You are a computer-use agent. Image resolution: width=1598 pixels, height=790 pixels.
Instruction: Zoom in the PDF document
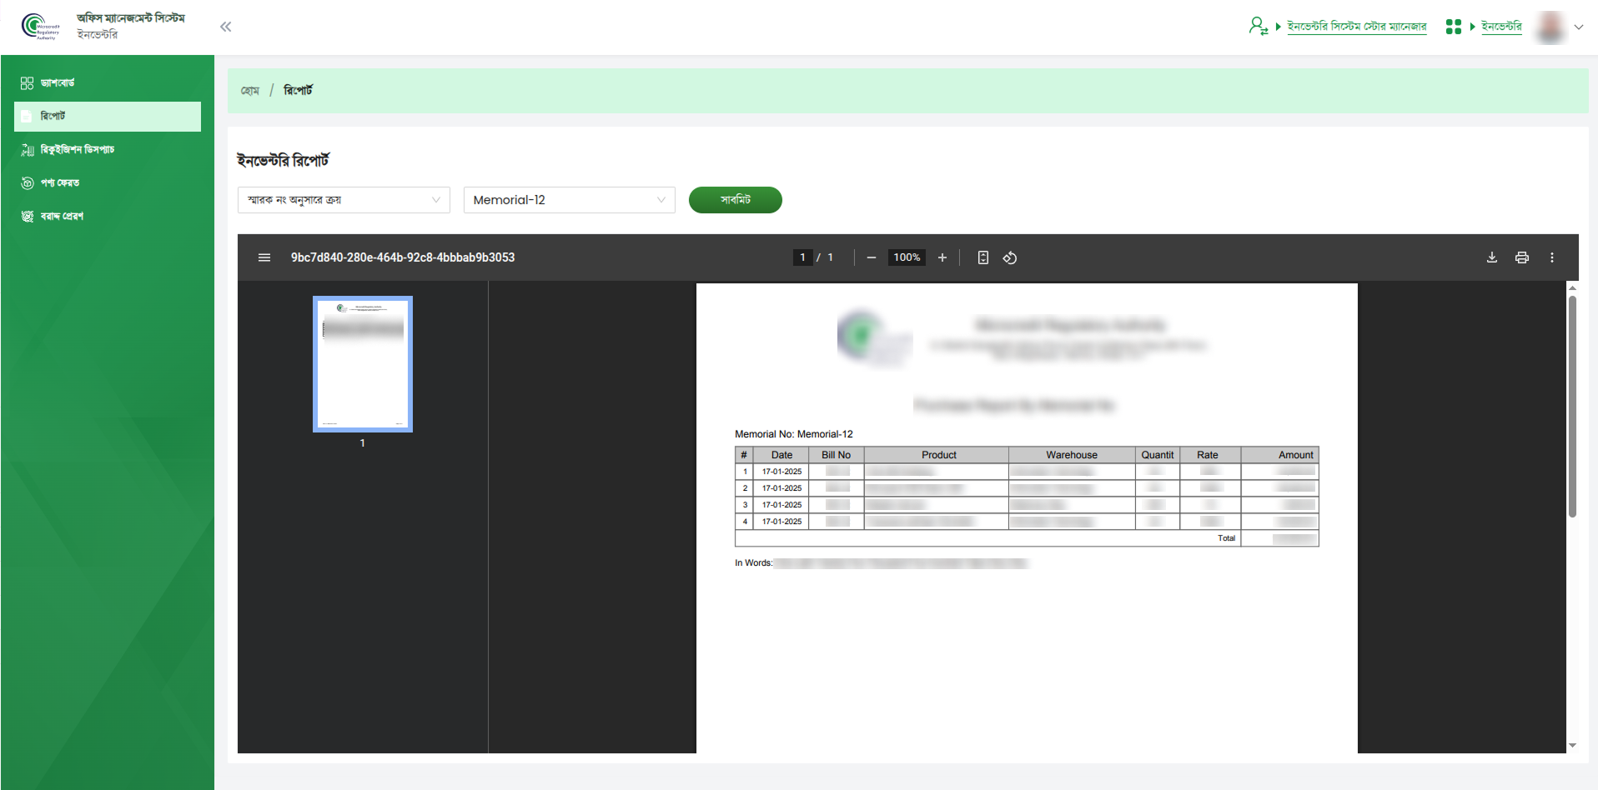click(942, 257)
